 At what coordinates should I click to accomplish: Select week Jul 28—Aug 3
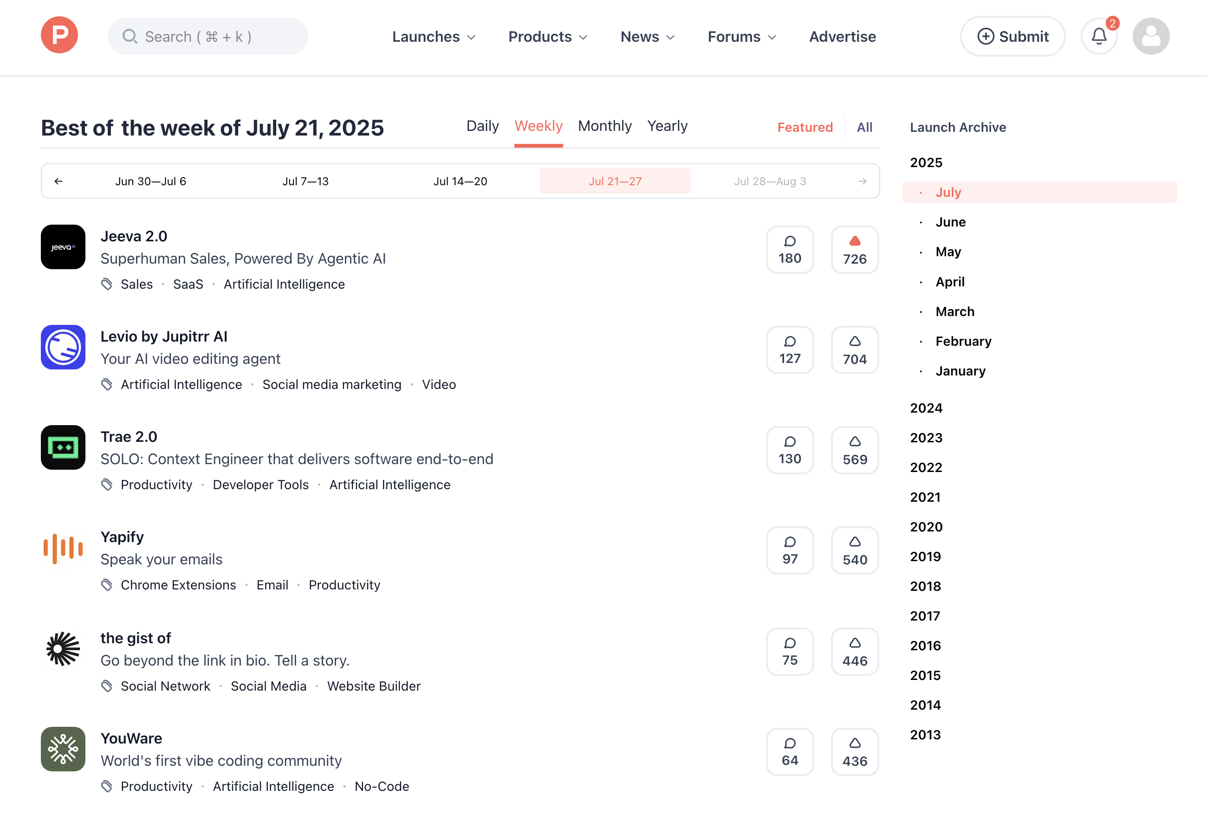pos(770,181)
